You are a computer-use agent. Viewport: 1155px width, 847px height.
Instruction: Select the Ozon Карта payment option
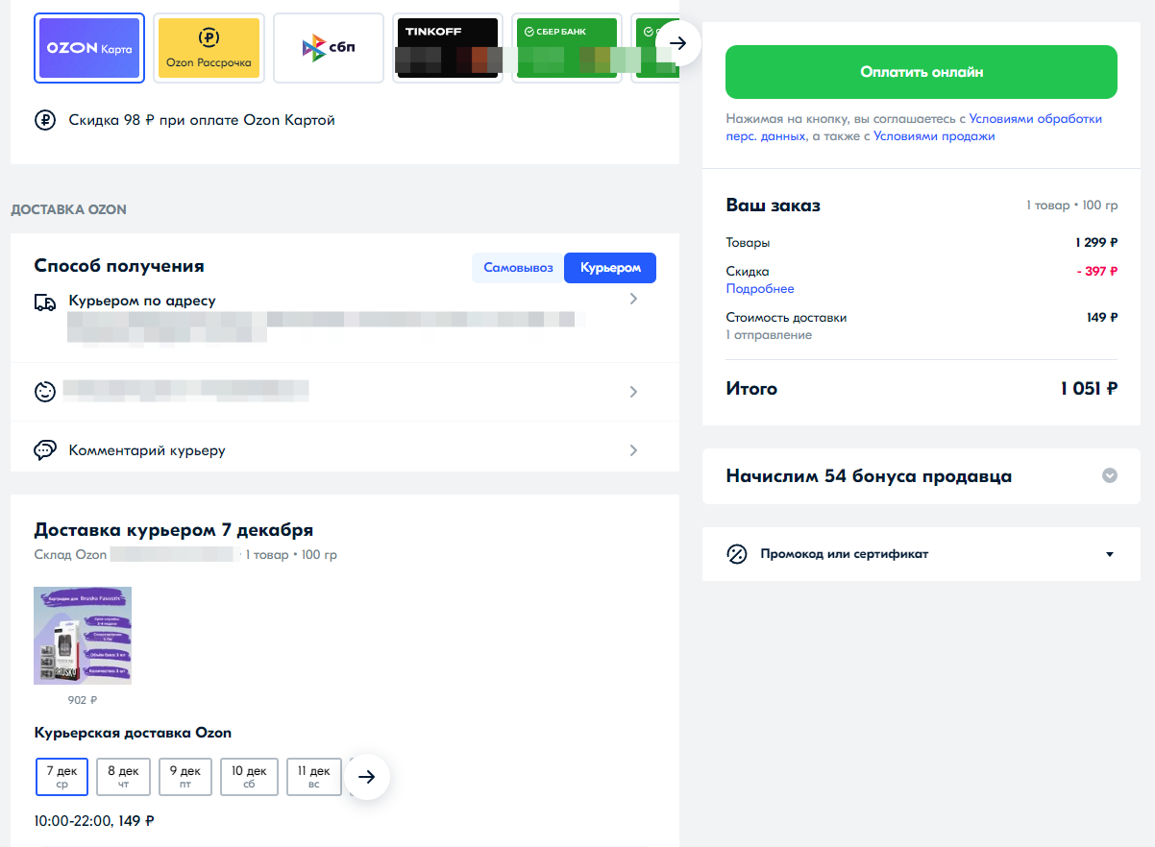[88, 48]
